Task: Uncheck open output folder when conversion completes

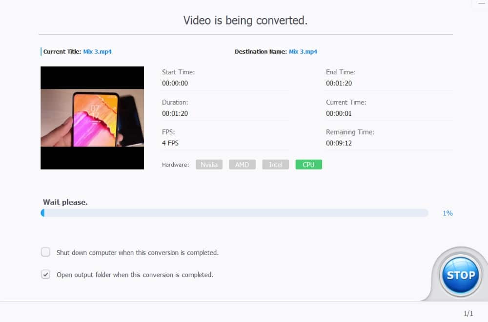Action: click(x=45, y=275)
